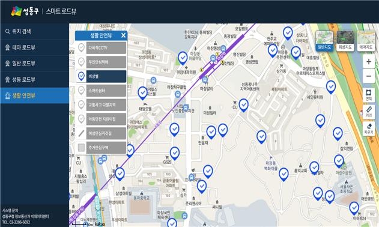This screenshot has height=227, width=379.
Task: Click the 성동구 logo in the header
Action: (x=25, y=11)
